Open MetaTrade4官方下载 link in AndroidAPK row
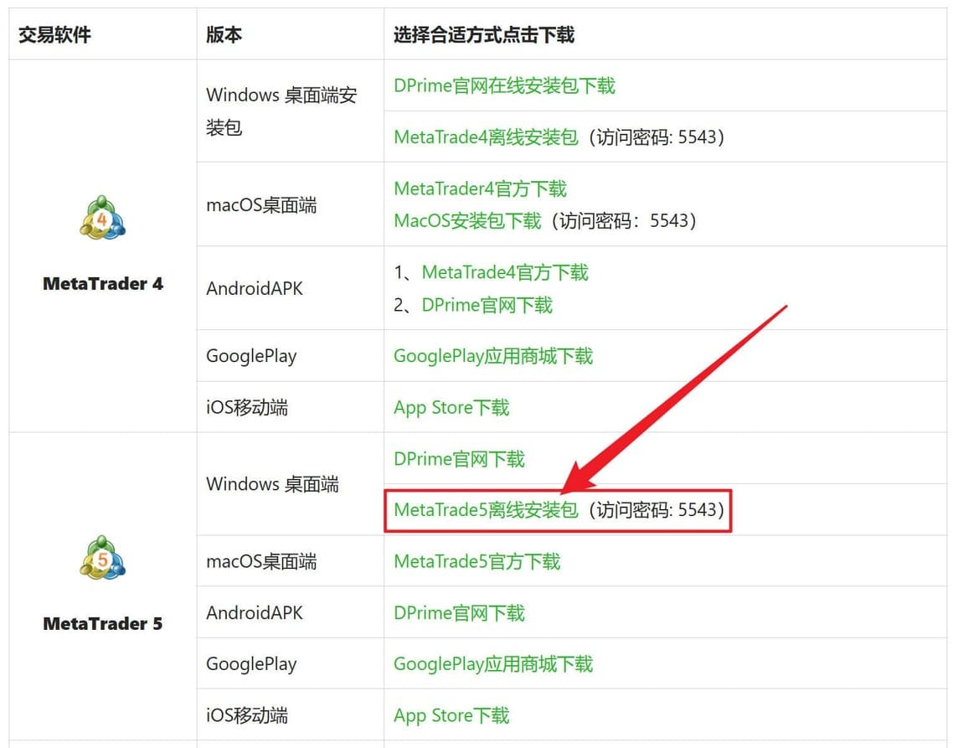 point(505,272)
